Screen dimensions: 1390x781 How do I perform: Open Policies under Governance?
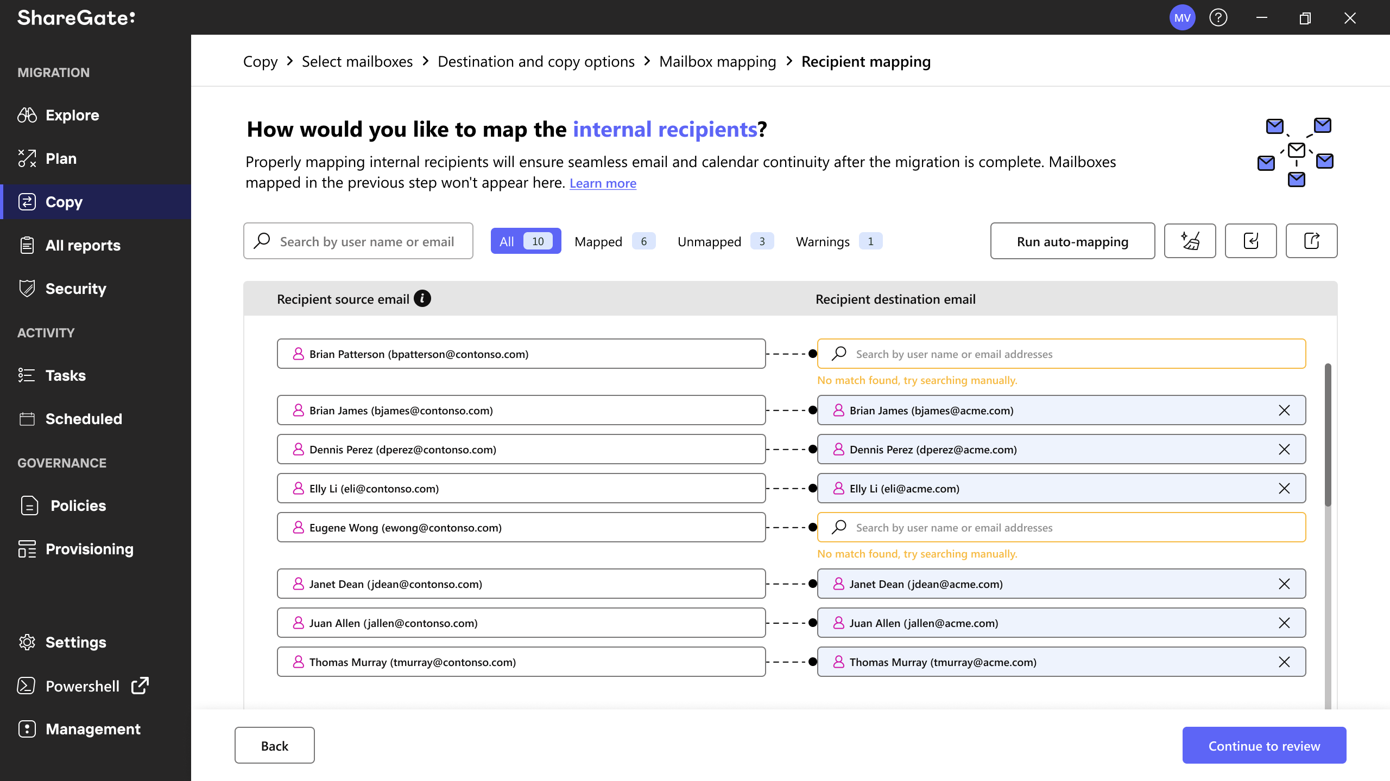(62, 505)
